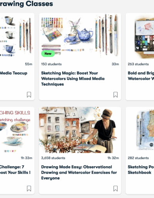Bookmark the 7-day sketching challenge class
Screen dimensions: 154x198
(x=29, y=188)
